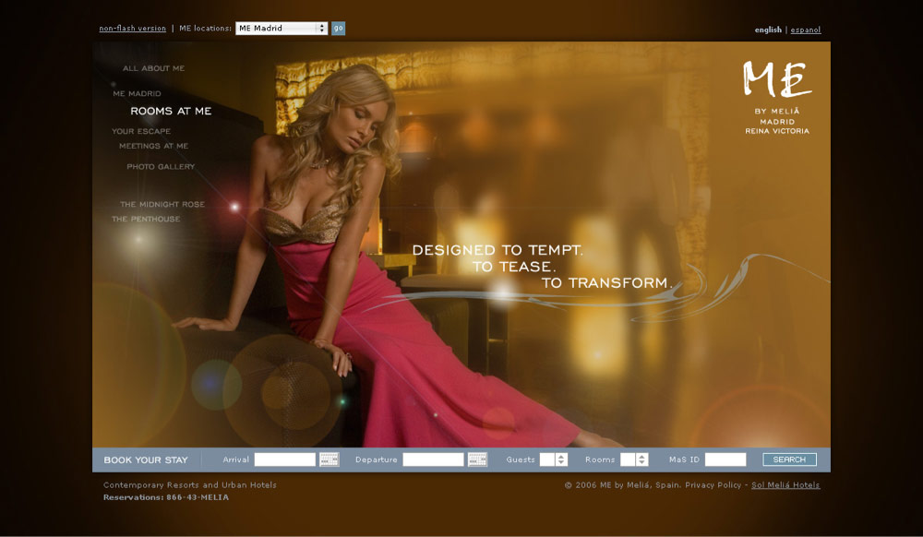Open the Arrival date calendar icon
The height and width of the screenshot is (537, 923).
click(x=329, y=459)
